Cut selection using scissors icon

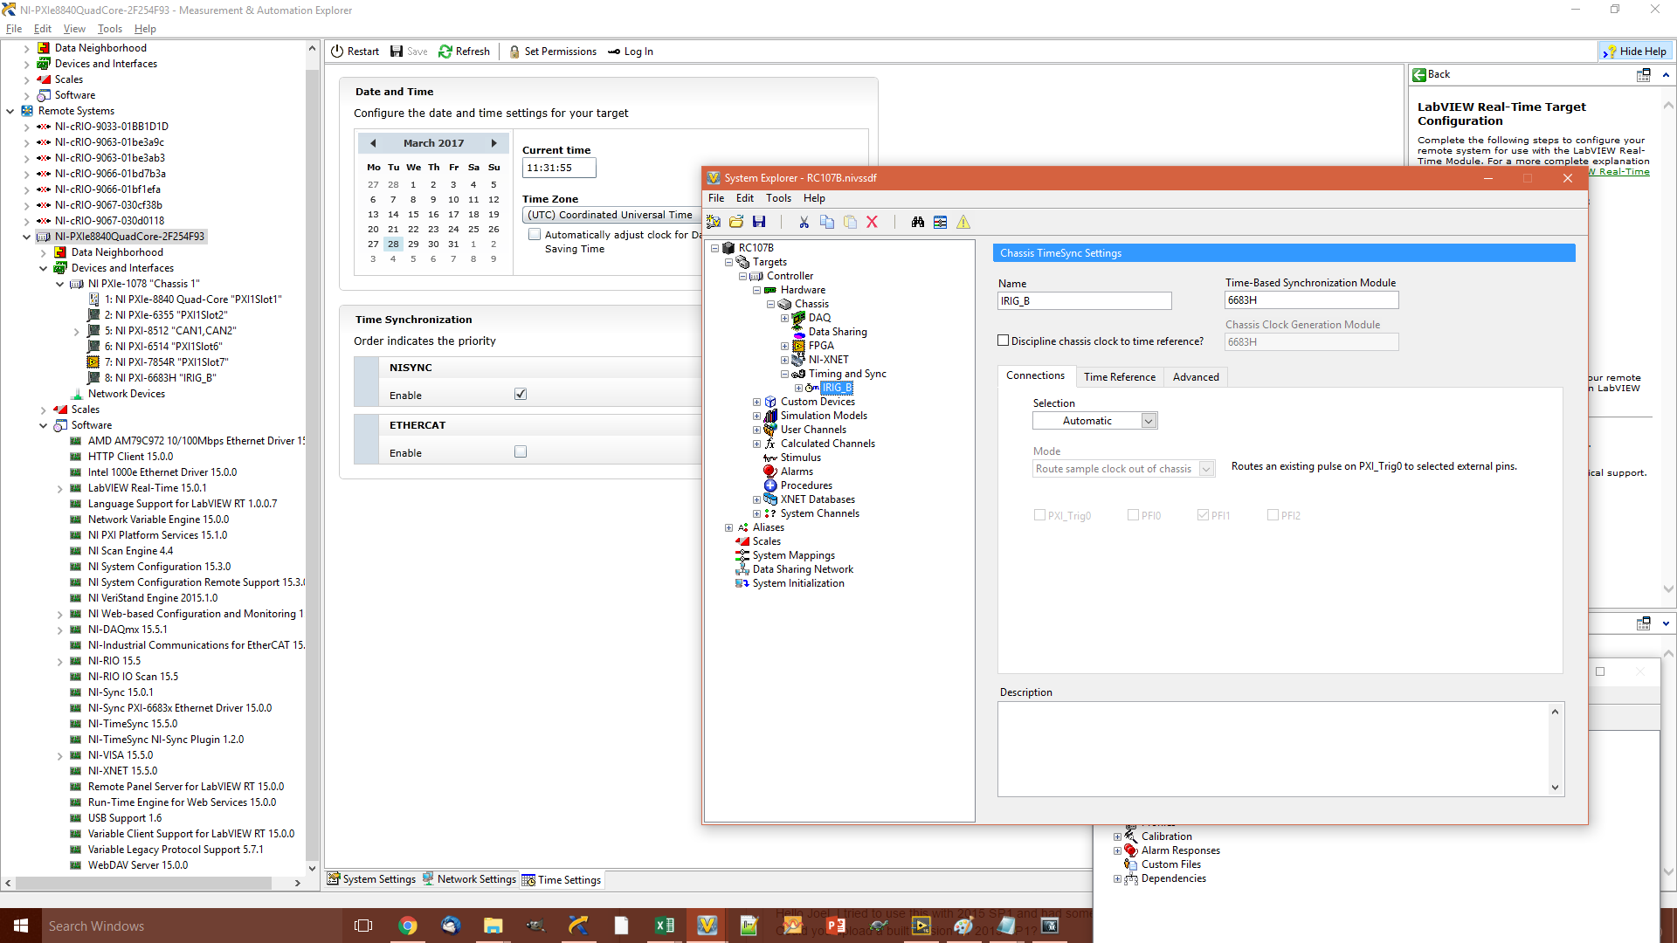pyautogui.click(x=804, y=222)
